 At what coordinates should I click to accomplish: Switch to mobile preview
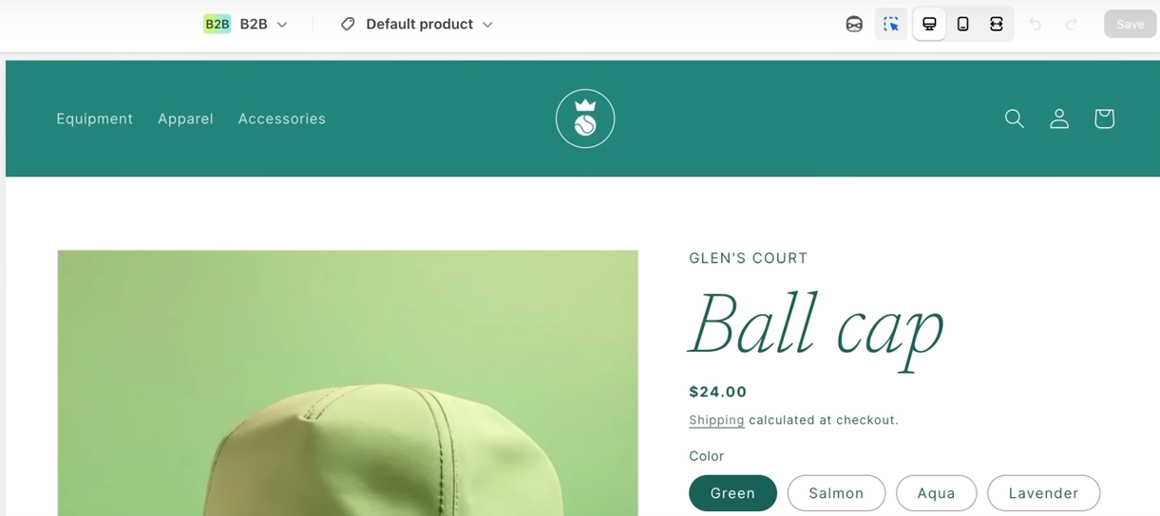(x=962, y=25)
